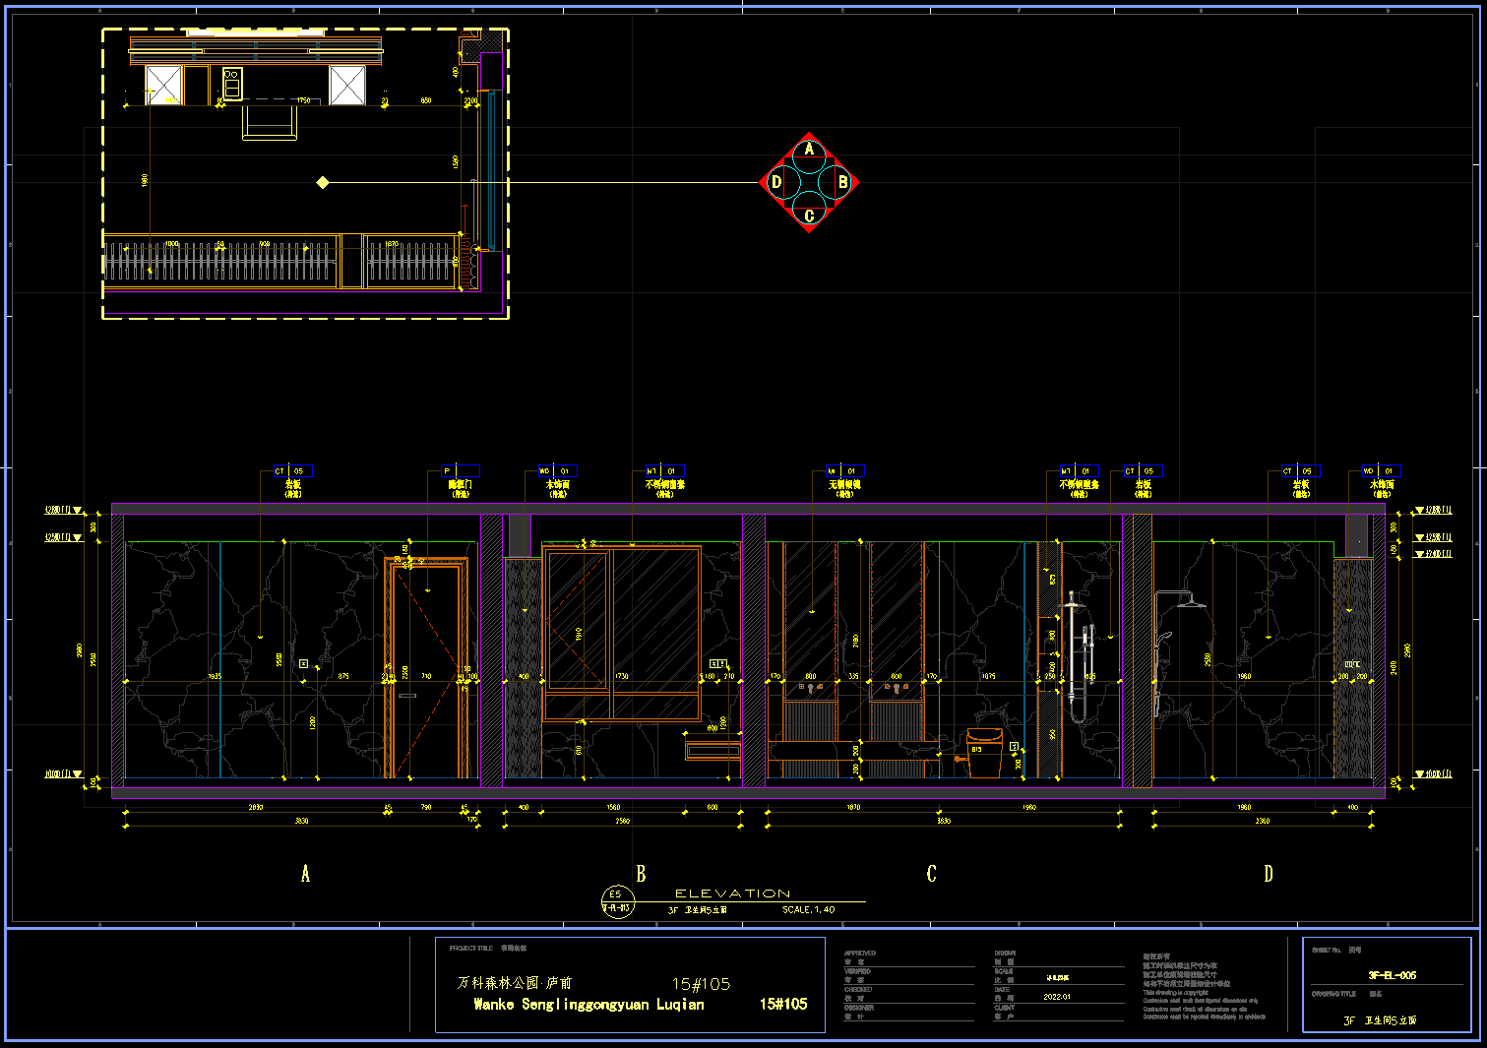Select the right crossed square fixture in the plan
The width and height of the screenshot is (1487, 1048).
tap(348, 86)
